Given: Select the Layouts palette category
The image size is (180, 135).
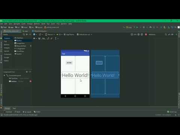Looking at the screenshot, I should point(6,51).
